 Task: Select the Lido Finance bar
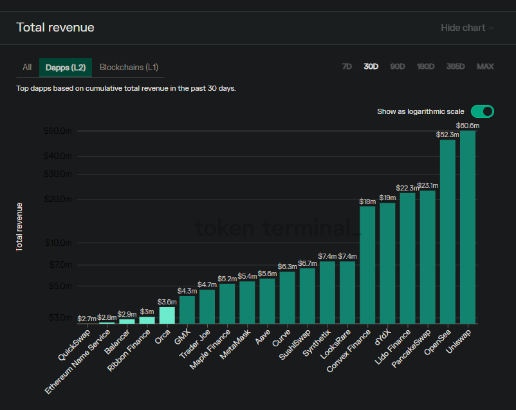point(407,259)
